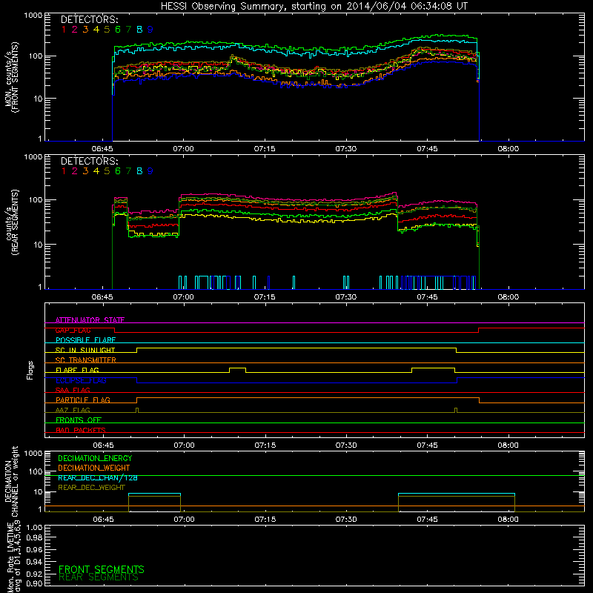
Task: Click the PARTICLE_FLAG label
Action: point(83,400)
